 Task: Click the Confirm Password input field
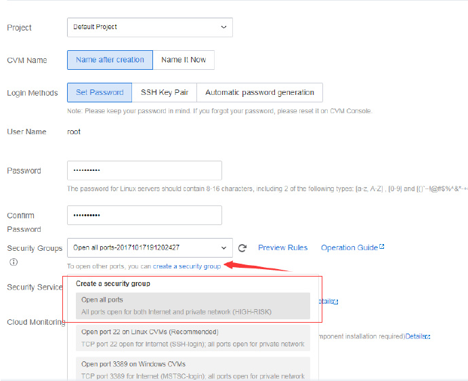(144, 216)
